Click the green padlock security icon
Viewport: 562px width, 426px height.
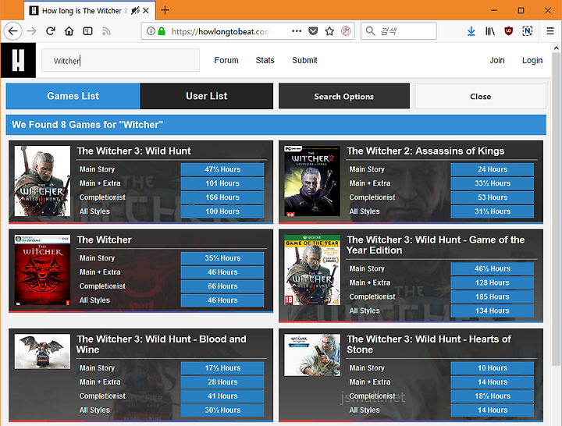coord(162,31)
